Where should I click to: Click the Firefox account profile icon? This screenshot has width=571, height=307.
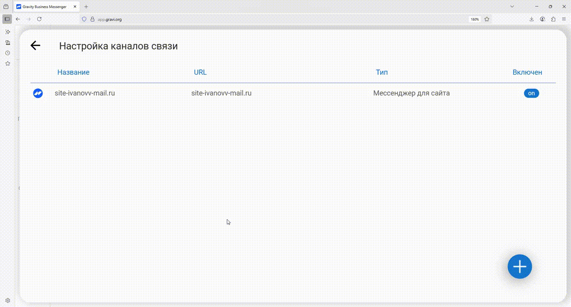[x=542, y=19]
